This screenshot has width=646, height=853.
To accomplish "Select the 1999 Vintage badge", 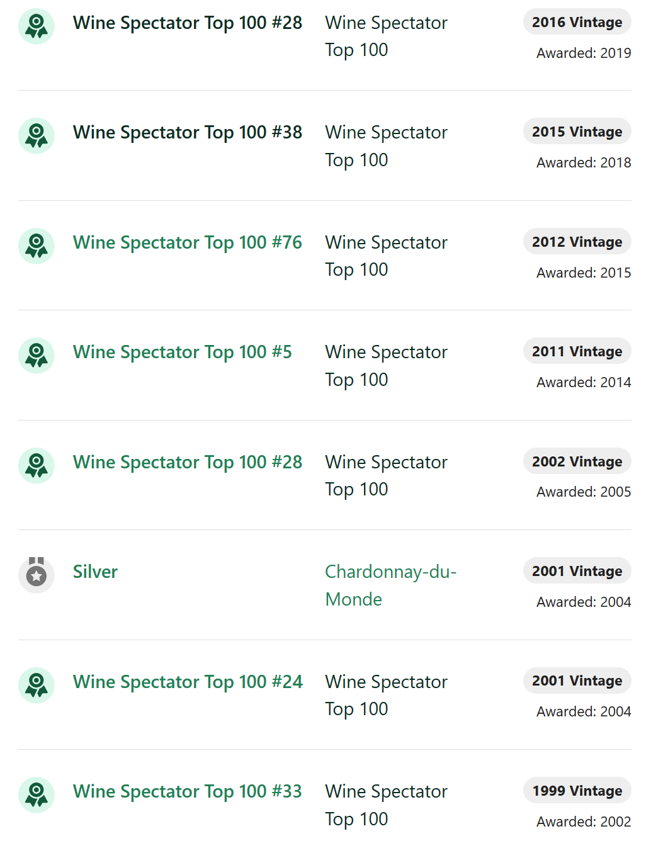I will tap(577, 791).
